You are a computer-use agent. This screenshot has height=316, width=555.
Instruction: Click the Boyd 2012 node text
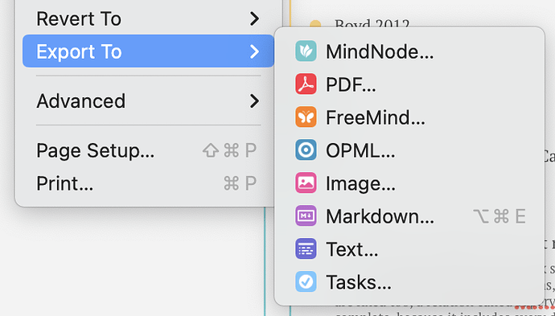coord(372,24)
